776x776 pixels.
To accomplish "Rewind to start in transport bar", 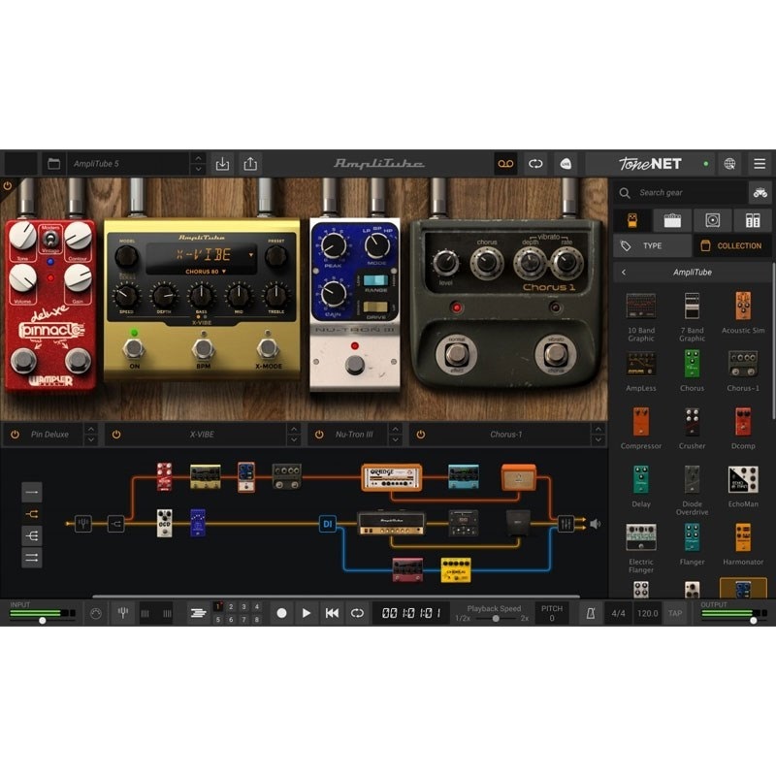I will 332,614.
